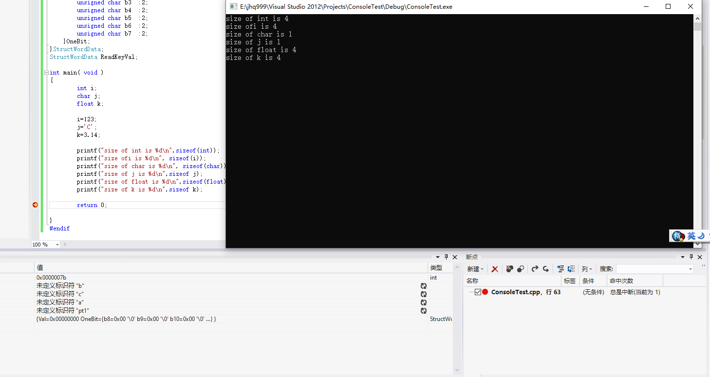Click the Export breakpoints arrow icon
The image size is (710, 377).
click(535, 269)
